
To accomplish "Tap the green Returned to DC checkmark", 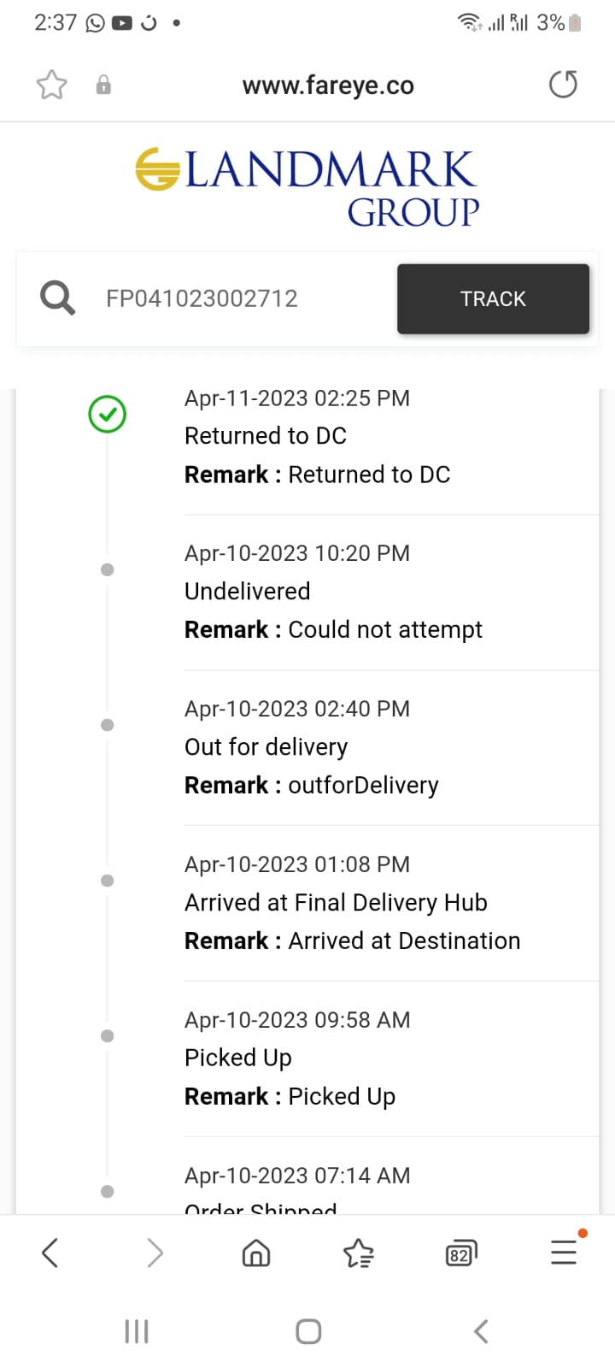I will (108, 415).
